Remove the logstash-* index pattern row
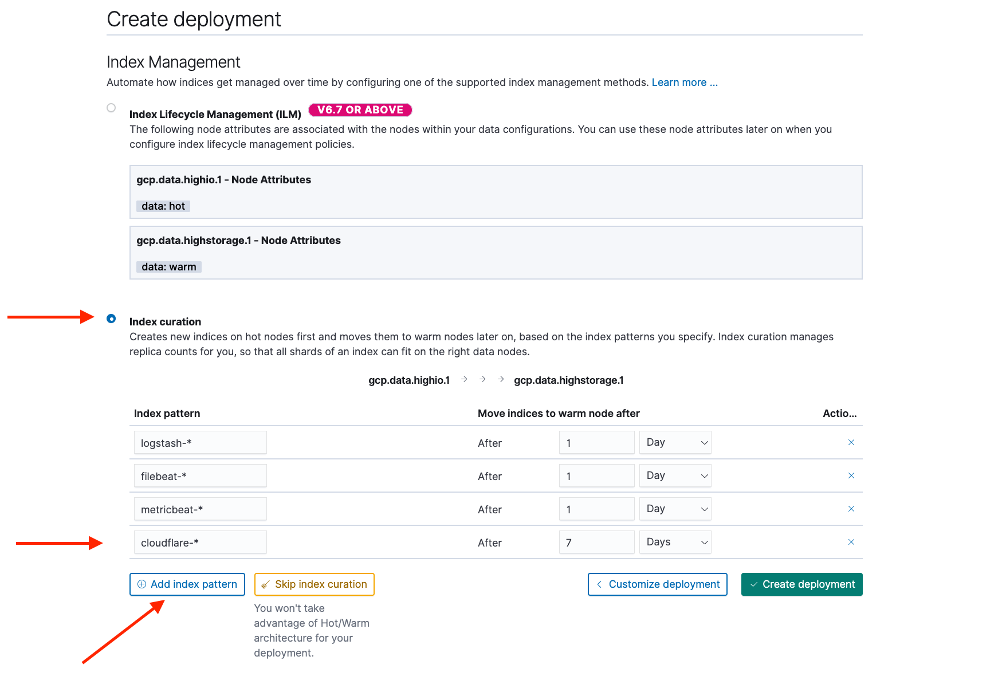 pyautogui.click(x=851, y=442)
